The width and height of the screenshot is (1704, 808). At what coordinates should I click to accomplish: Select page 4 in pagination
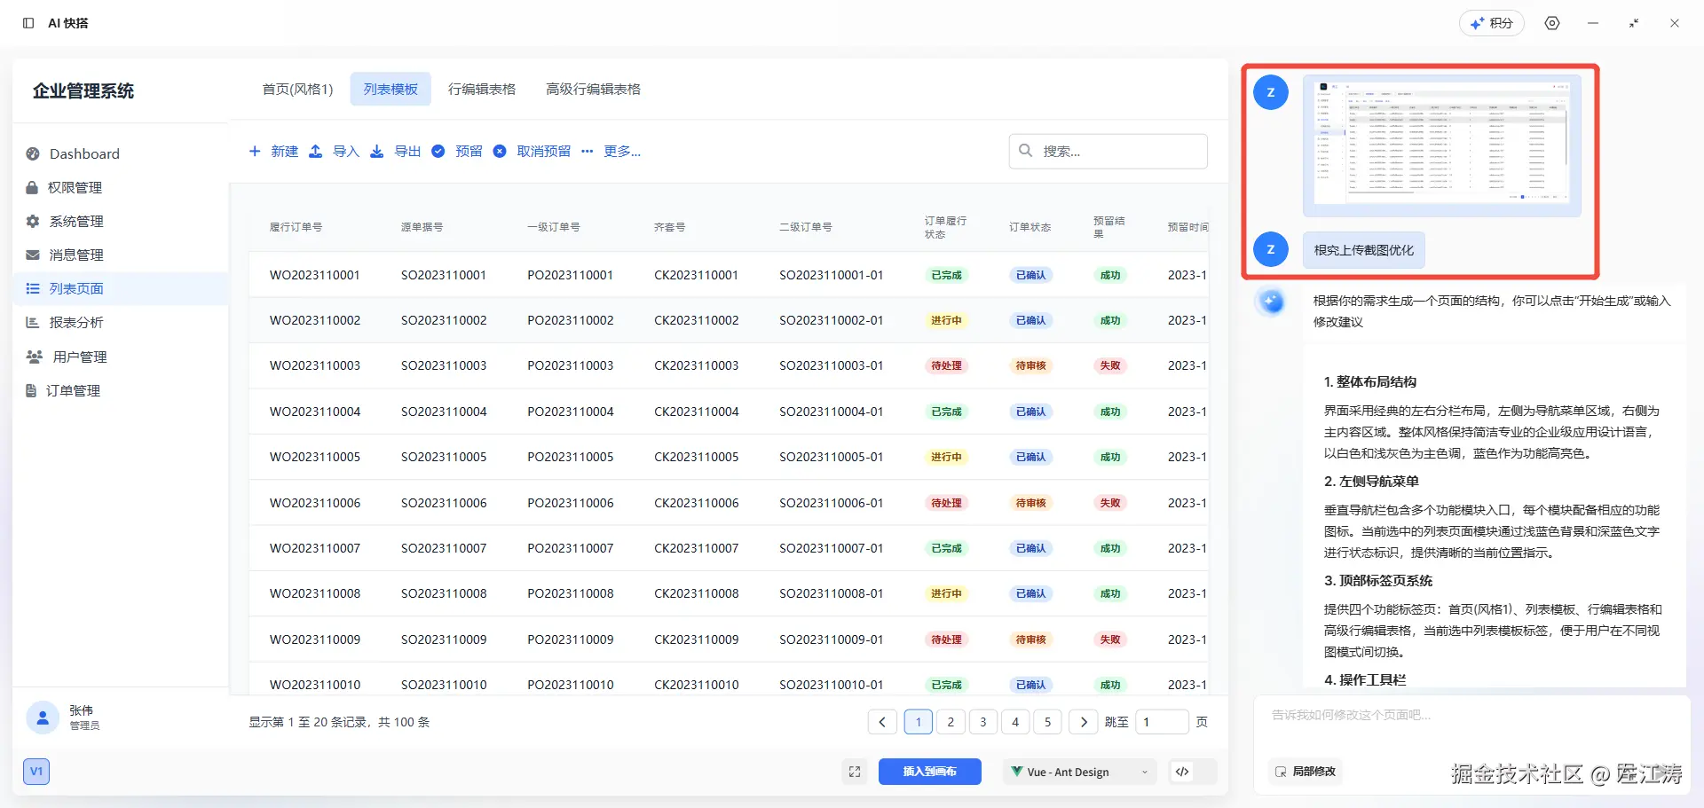[x=1015, y=722]
